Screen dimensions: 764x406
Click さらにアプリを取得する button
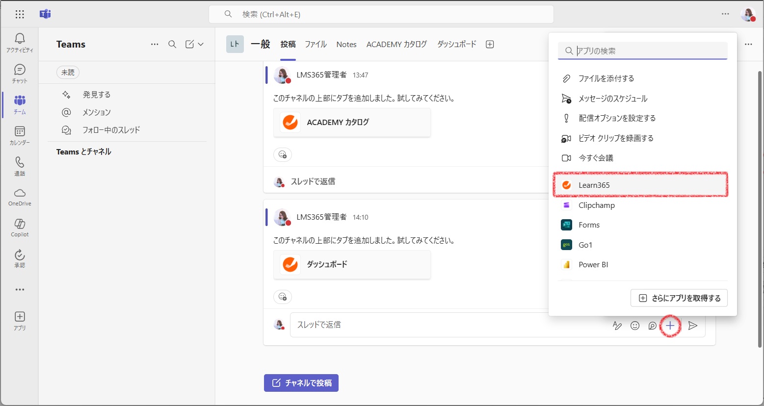click(679, 298)
